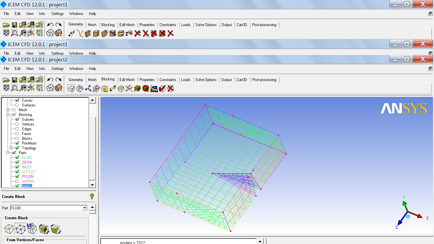Screen dimensions: 434x244
Task: Click the model tree scrollbar down arrow
Action: tap(92, 185)
